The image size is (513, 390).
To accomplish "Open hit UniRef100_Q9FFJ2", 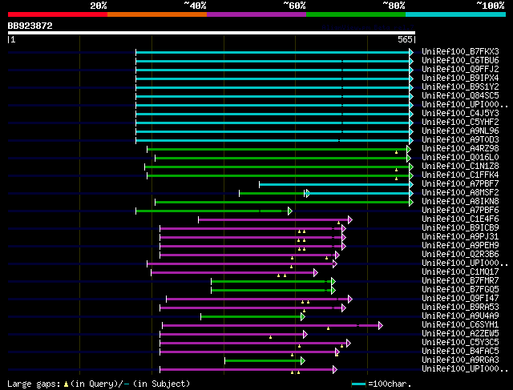I will [460, 70].
